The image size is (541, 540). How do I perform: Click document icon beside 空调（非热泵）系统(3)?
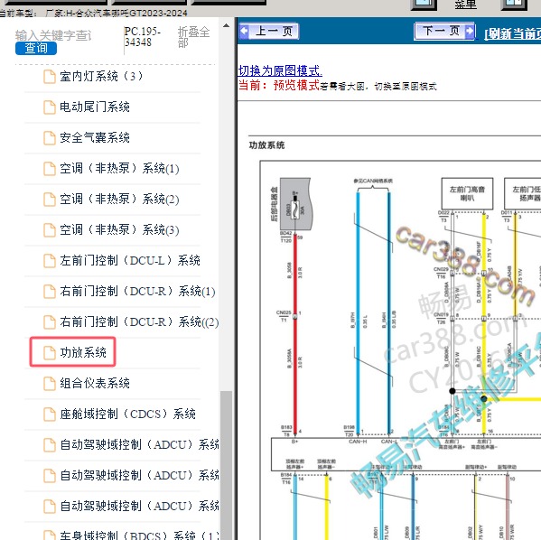50,230
